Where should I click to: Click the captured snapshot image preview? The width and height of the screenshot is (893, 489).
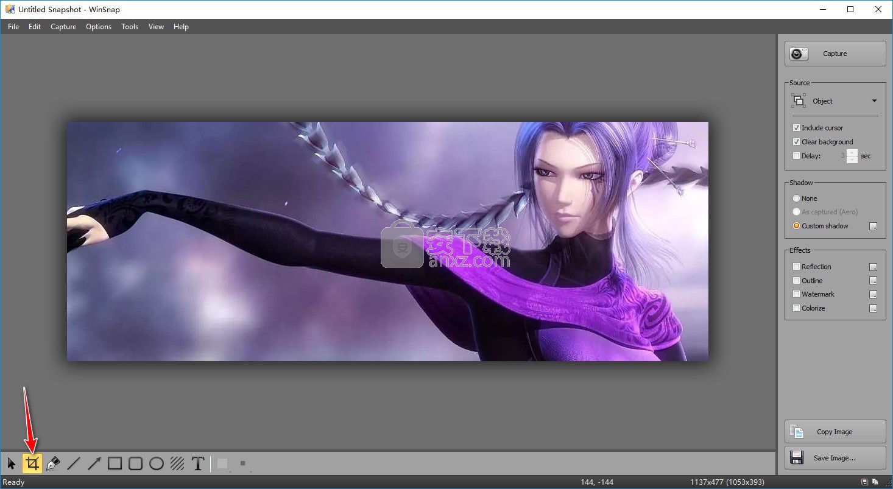click(x=387, y=241)
